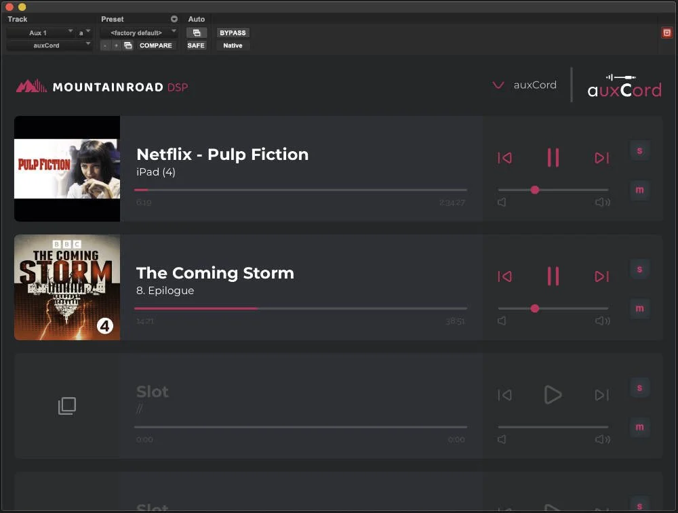Click the copy preset settings icon beside COMPARE

[128, 45]
